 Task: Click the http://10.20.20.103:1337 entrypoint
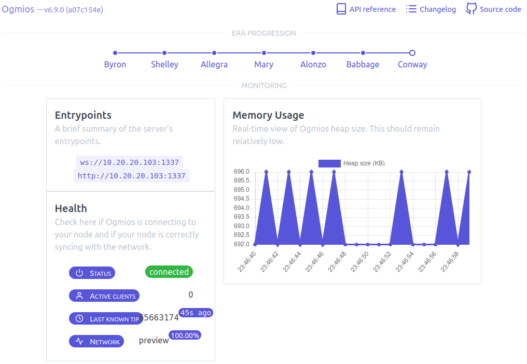(x=131, y=176)
